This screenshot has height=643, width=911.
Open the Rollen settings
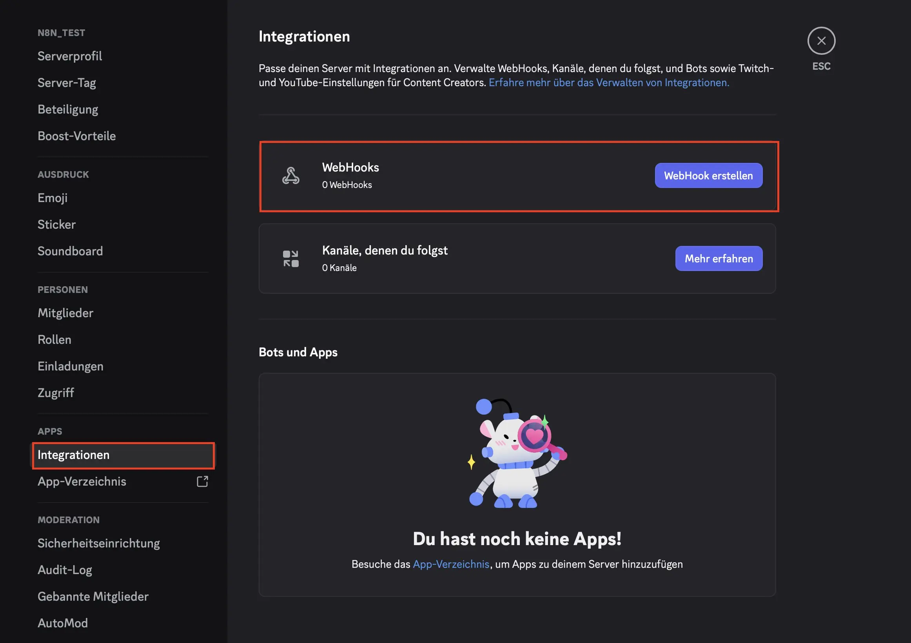(x=54, y=340)
